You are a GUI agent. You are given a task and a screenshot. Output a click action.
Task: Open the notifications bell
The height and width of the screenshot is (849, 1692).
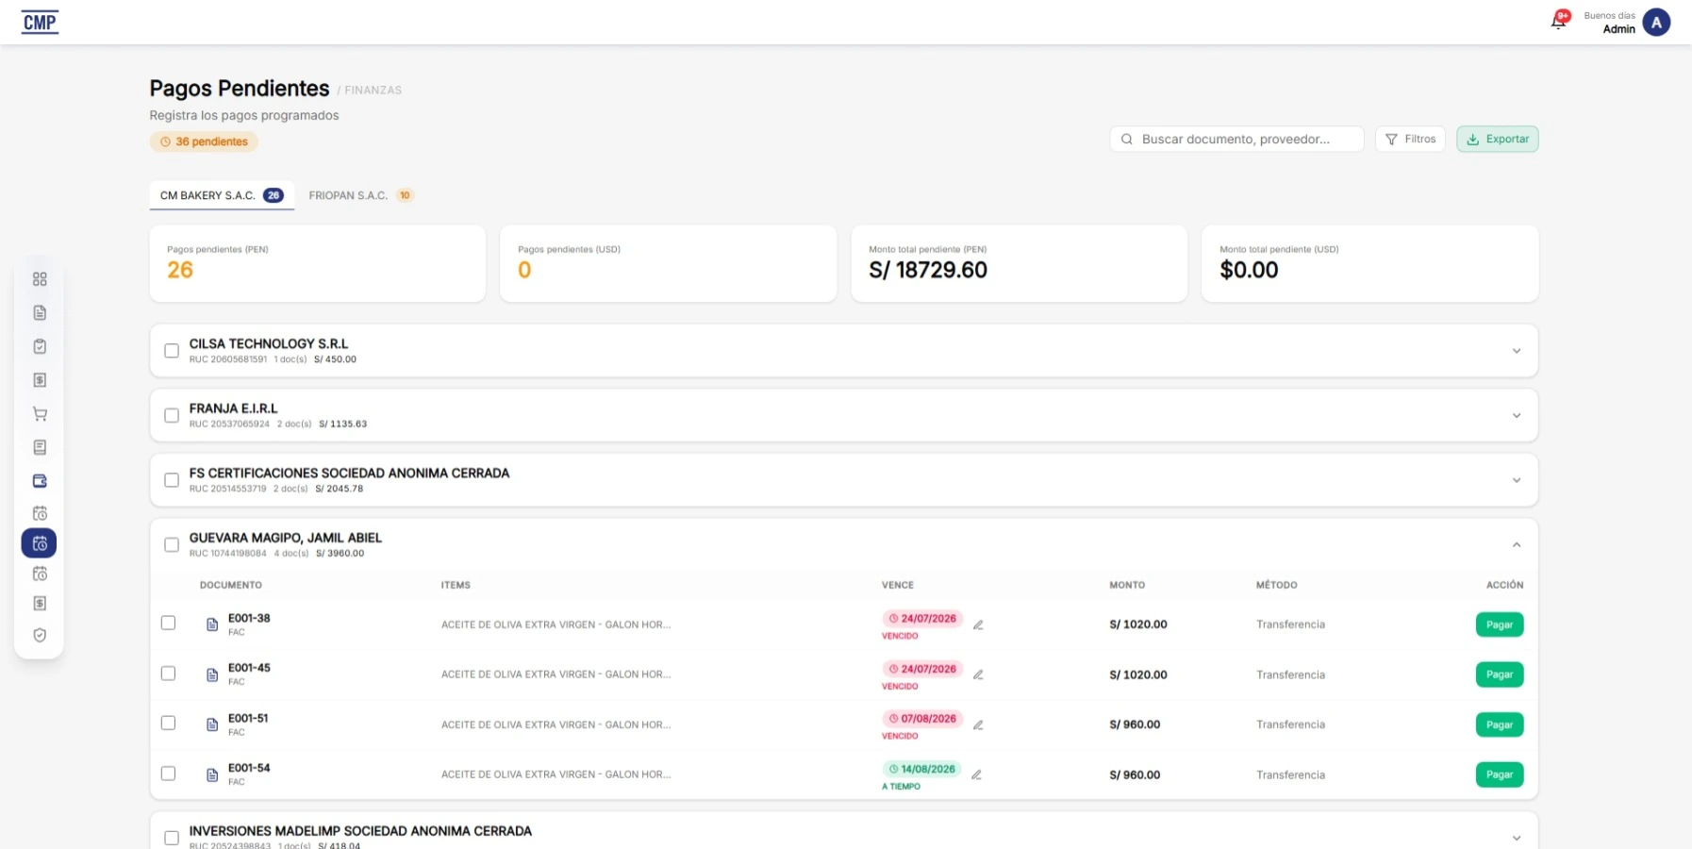pyautogui.click(x=1559, y=21)
